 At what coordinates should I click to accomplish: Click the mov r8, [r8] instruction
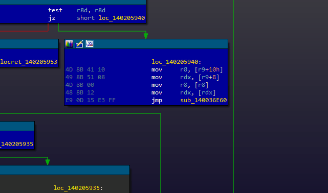tap(180, 85)
